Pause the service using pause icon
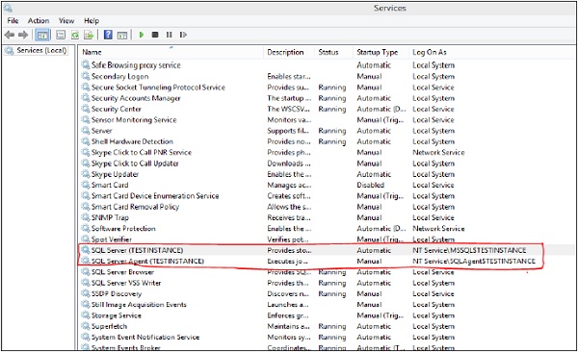This screenshot has height=352, width=578. (x=170, y=35)
